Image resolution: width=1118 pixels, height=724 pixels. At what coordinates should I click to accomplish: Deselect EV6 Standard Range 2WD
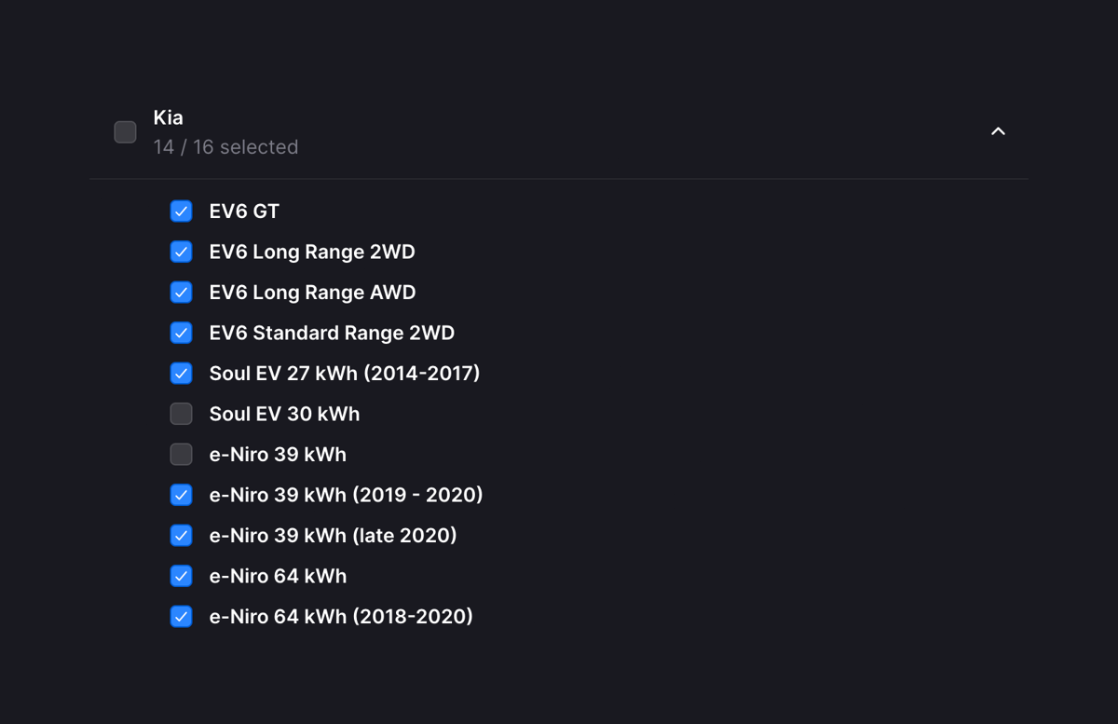[x=181, y=333]
